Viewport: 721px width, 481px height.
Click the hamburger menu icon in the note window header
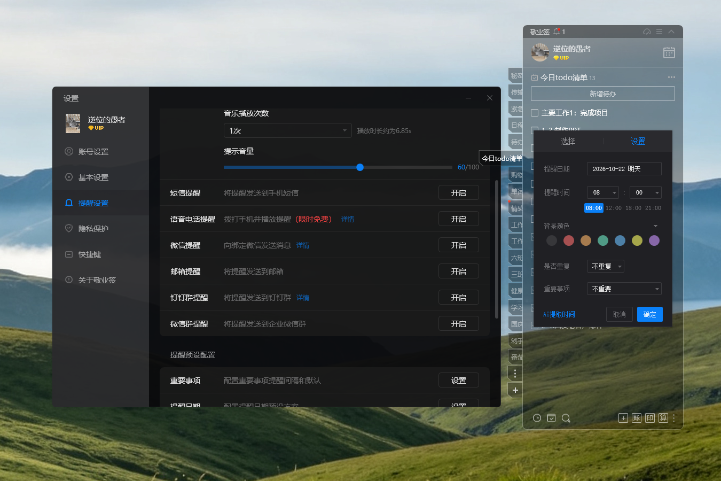659,32
